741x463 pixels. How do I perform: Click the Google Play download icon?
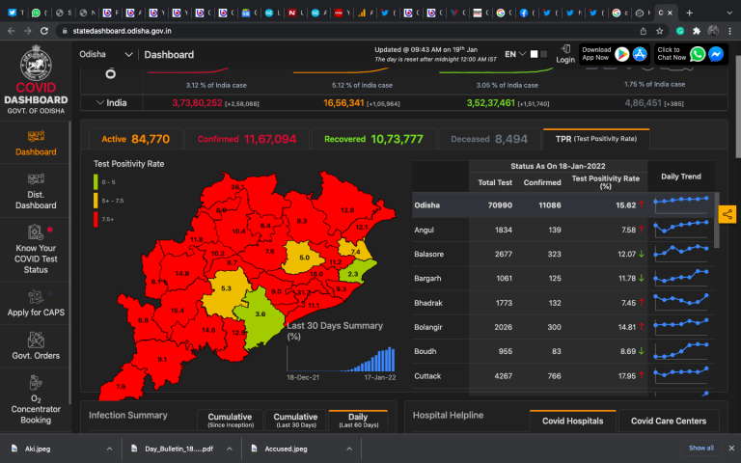(622, 54)
